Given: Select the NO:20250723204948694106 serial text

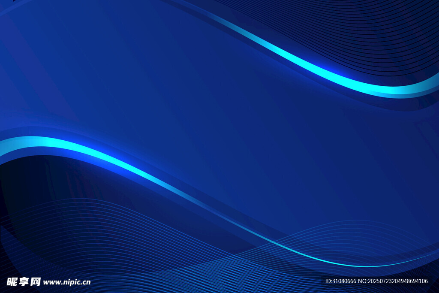Looking at the screenshot, I should coord(393,281).
